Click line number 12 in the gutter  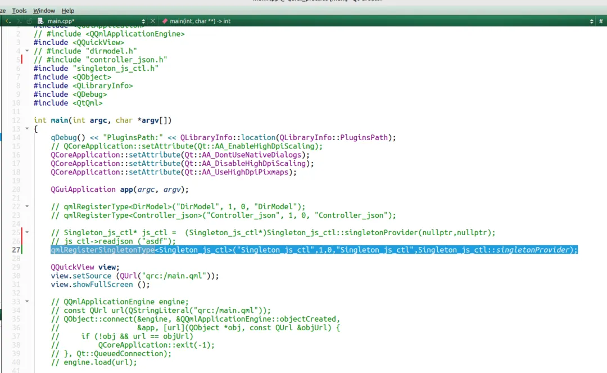pyautogui.click(x=16, y=120)
